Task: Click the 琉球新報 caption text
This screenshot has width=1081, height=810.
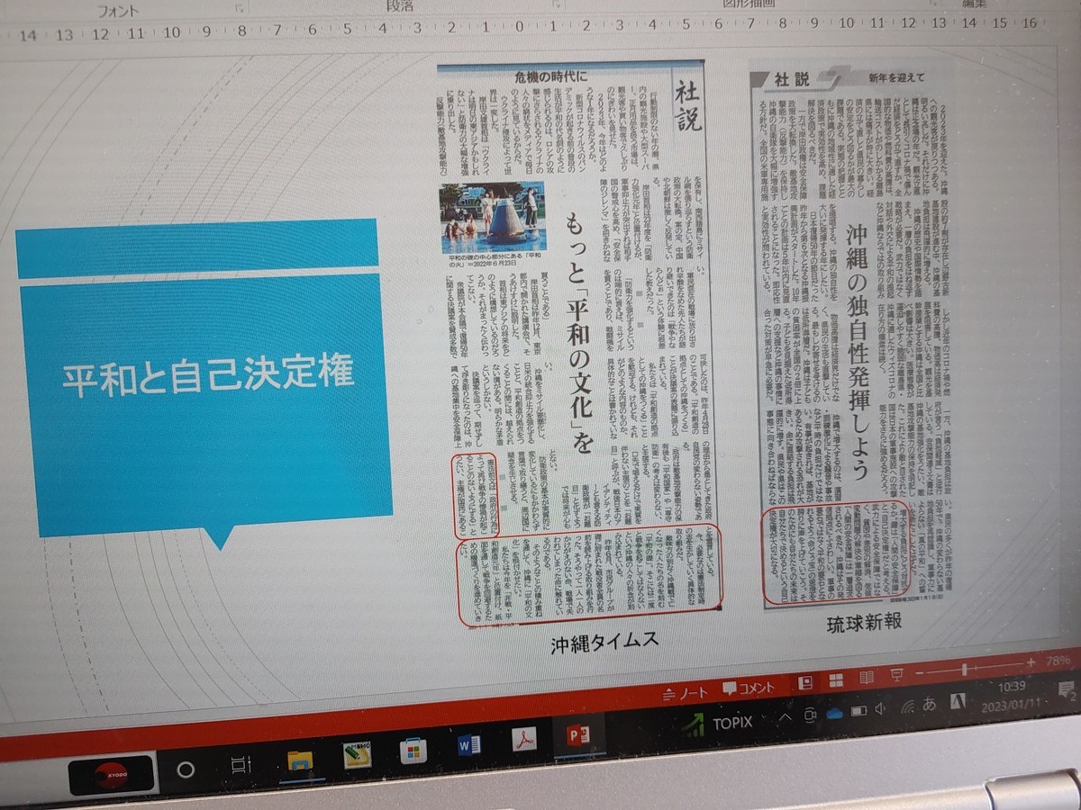Action: [864, 625]
